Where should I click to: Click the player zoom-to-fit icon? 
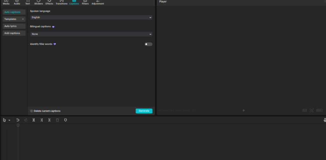(x=312, y=110)
